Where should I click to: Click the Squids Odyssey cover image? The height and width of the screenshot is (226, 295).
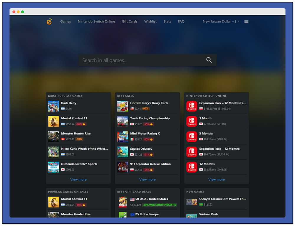(x=122, y=152)
